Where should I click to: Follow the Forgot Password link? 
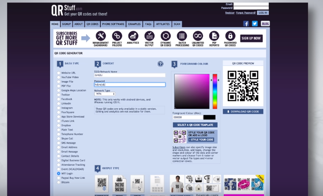coord(246,13)
